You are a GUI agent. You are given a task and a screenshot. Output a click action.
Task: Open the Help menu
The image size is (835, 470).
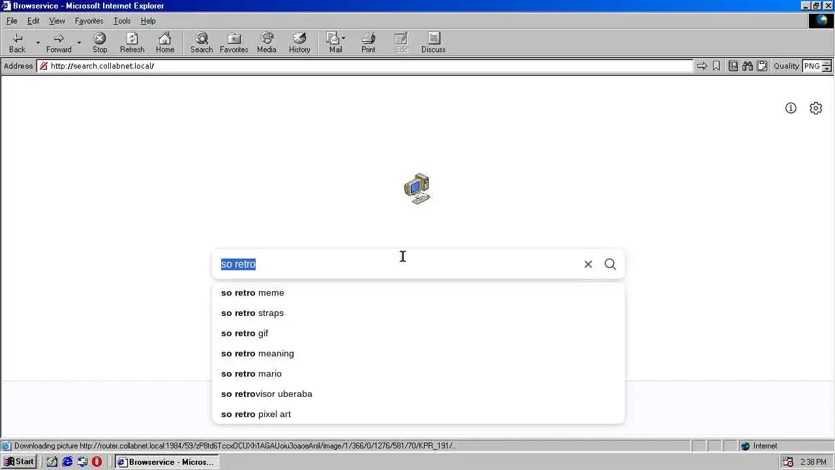(x=148, y=21)
